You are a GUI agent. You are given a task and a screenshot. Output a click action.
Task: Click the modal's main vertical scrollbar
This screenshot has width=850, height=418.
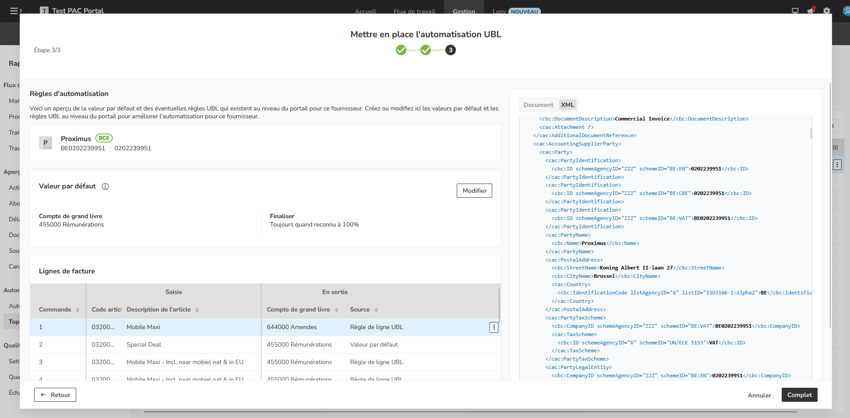tap(829, 205)
